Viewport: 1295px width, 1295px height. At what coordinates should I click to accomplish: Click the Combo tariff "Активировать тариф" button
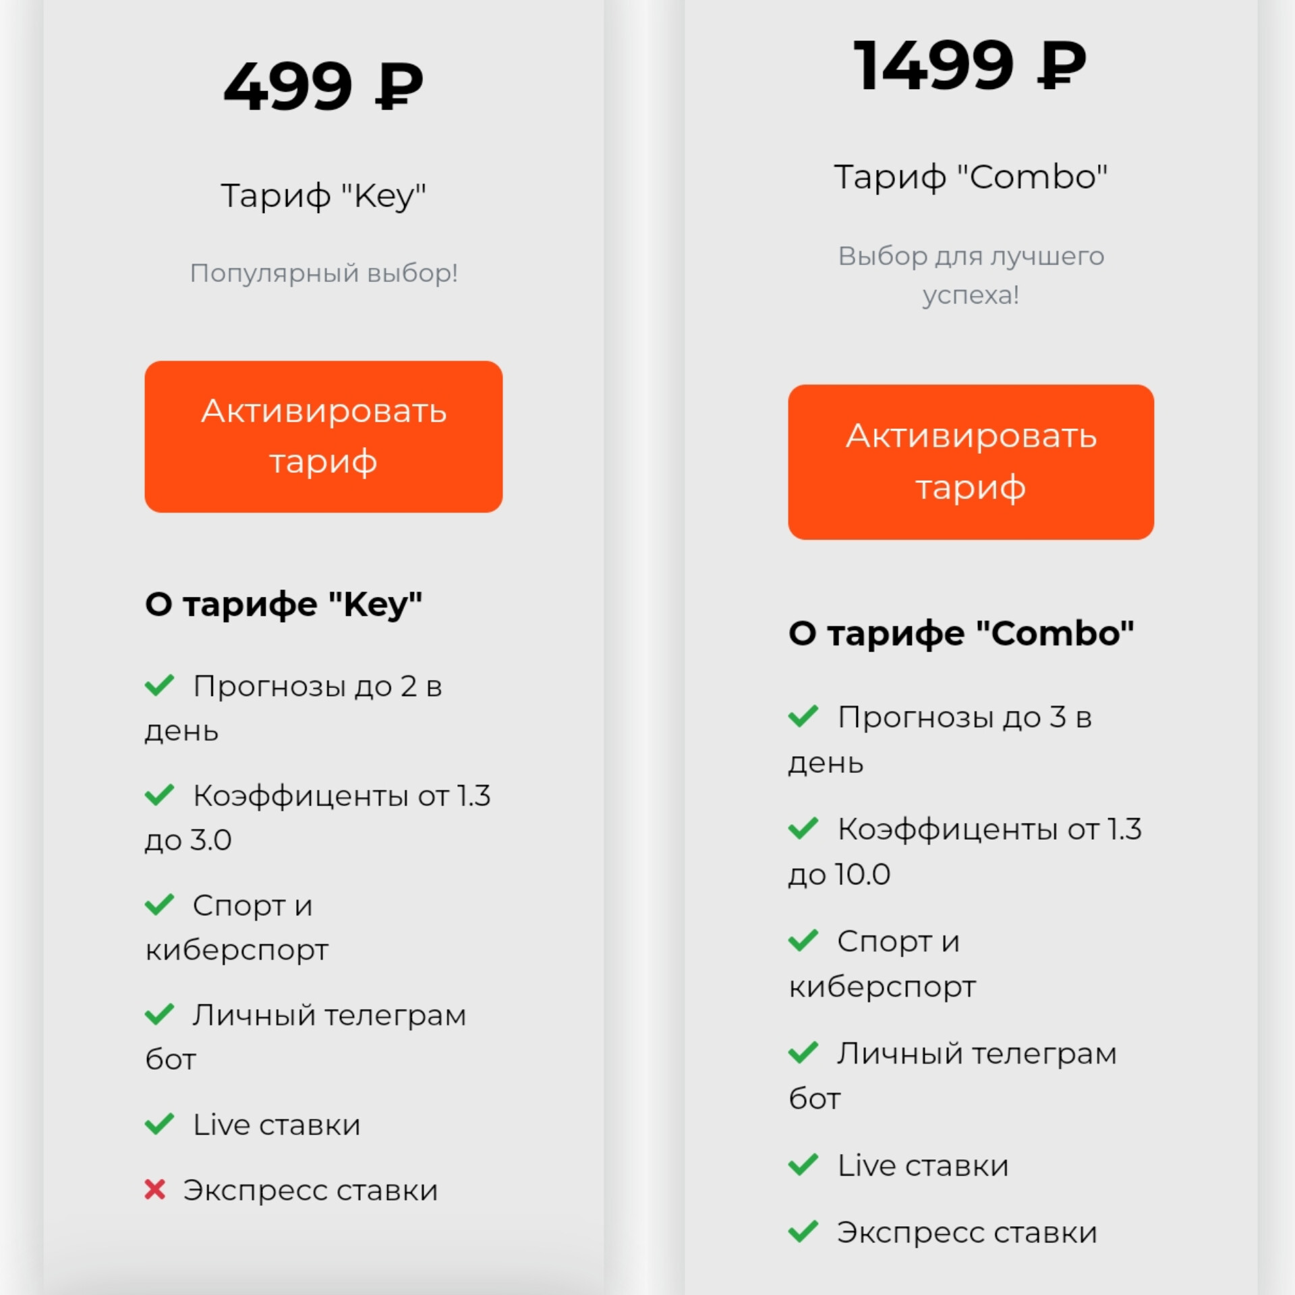(x=971, y=462)
